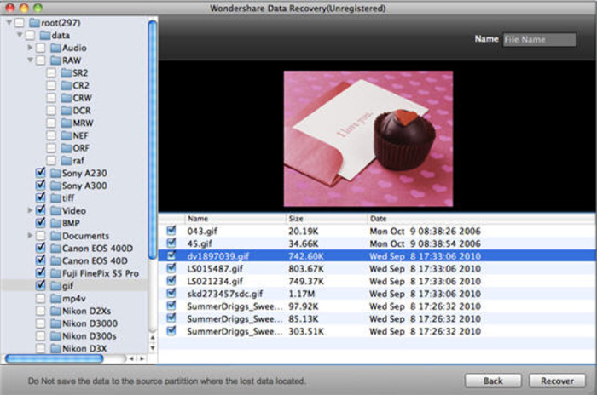Screen dimensions: 597x395
Task: Expand the Documents folder tree node
Action: (x=31, y=235)
